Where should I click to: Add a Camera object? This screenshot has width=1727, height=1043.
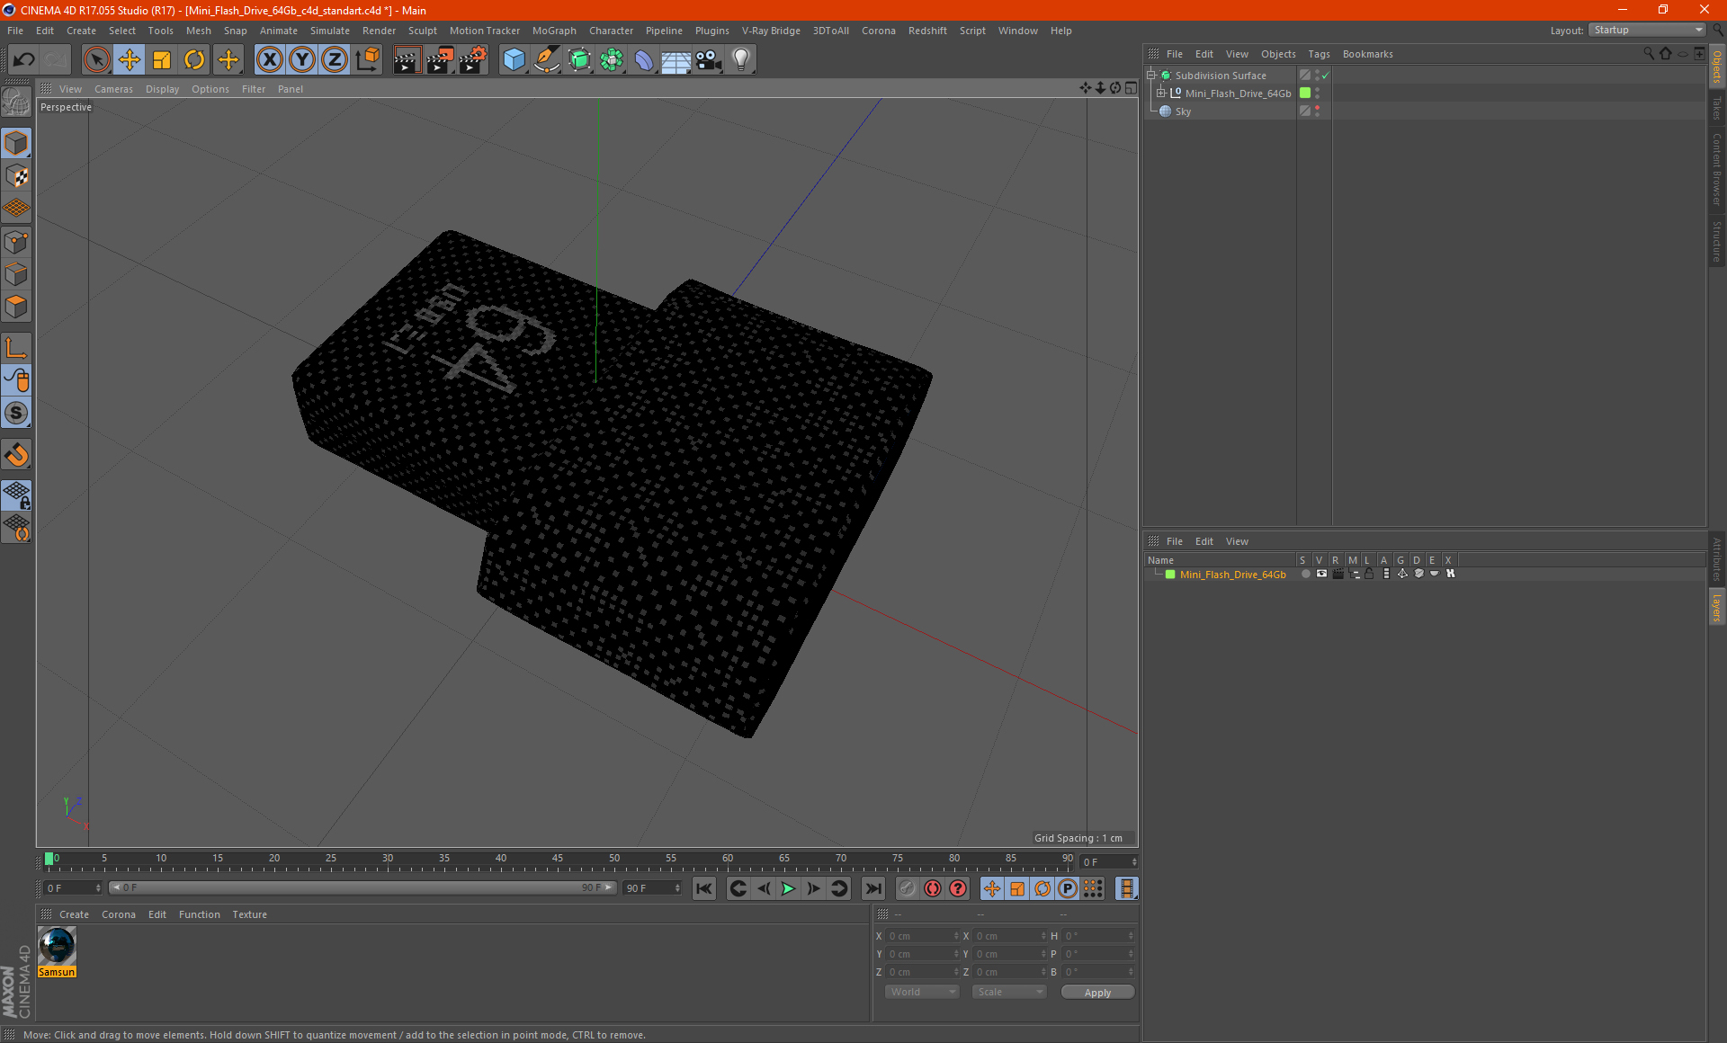pyautogui.click(x=708, y=60)
